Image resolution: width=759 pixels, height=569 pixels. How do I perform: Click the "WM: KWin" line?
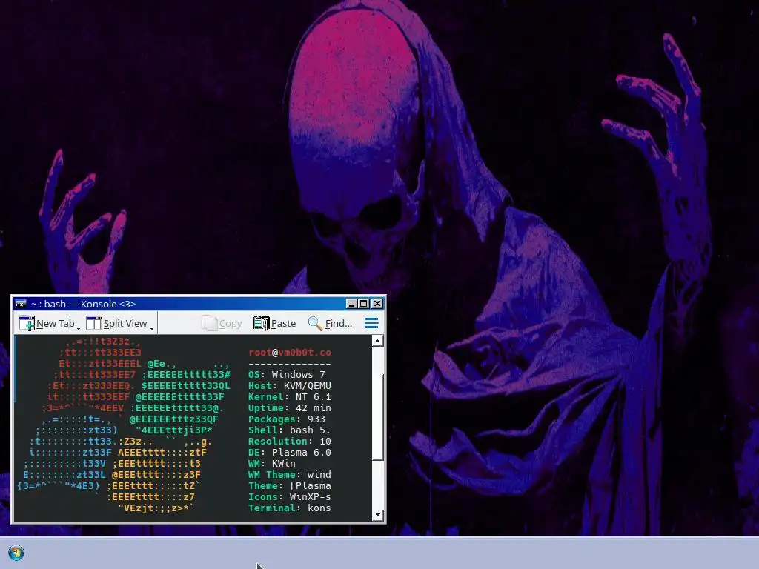tap(271, 464)
